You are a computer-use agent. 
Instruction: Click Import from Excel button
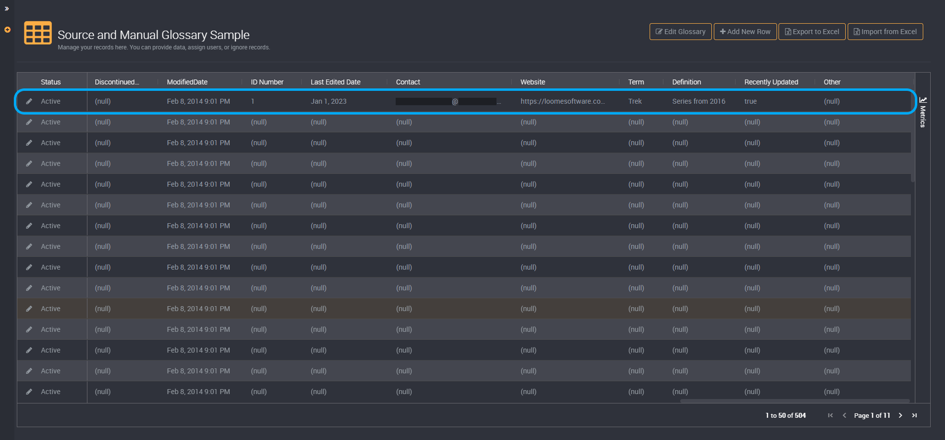(x=885, y=32)
